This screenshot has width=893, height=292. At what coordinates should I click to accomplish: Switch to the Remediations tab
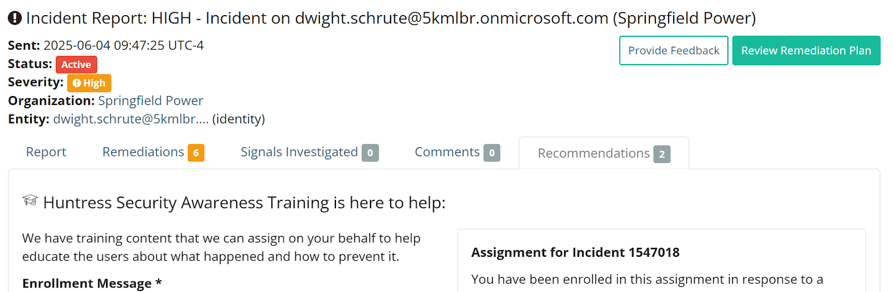click(153, 152)
